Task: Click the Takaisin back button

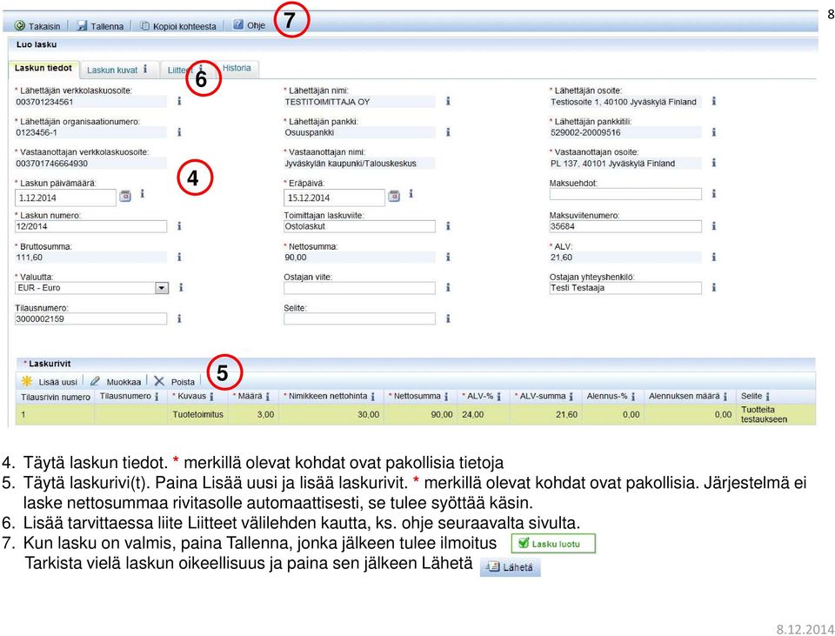Action: (x=37, y=25)
